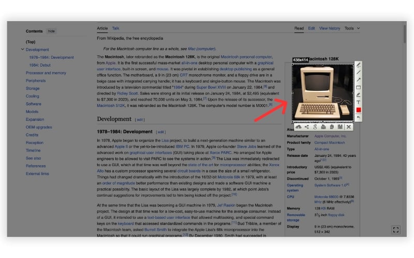Go to 1984: Debut contents entry
This screenshot has width=414, height=258.
point(40,65)
